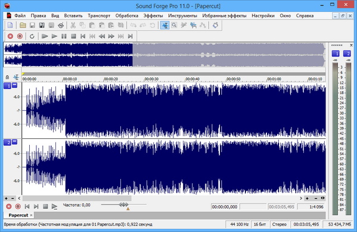
Task: Select the Magnify tool
Action: pyautogui.click(x=174, y=25)
